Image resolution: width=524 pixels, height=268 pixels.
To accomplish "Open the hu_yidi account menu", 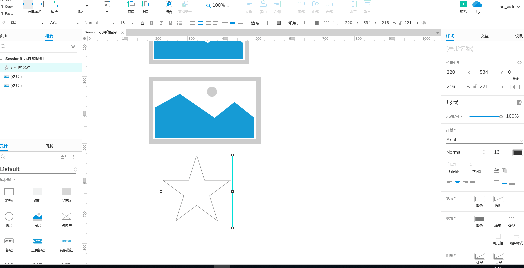I will (510, 7).
